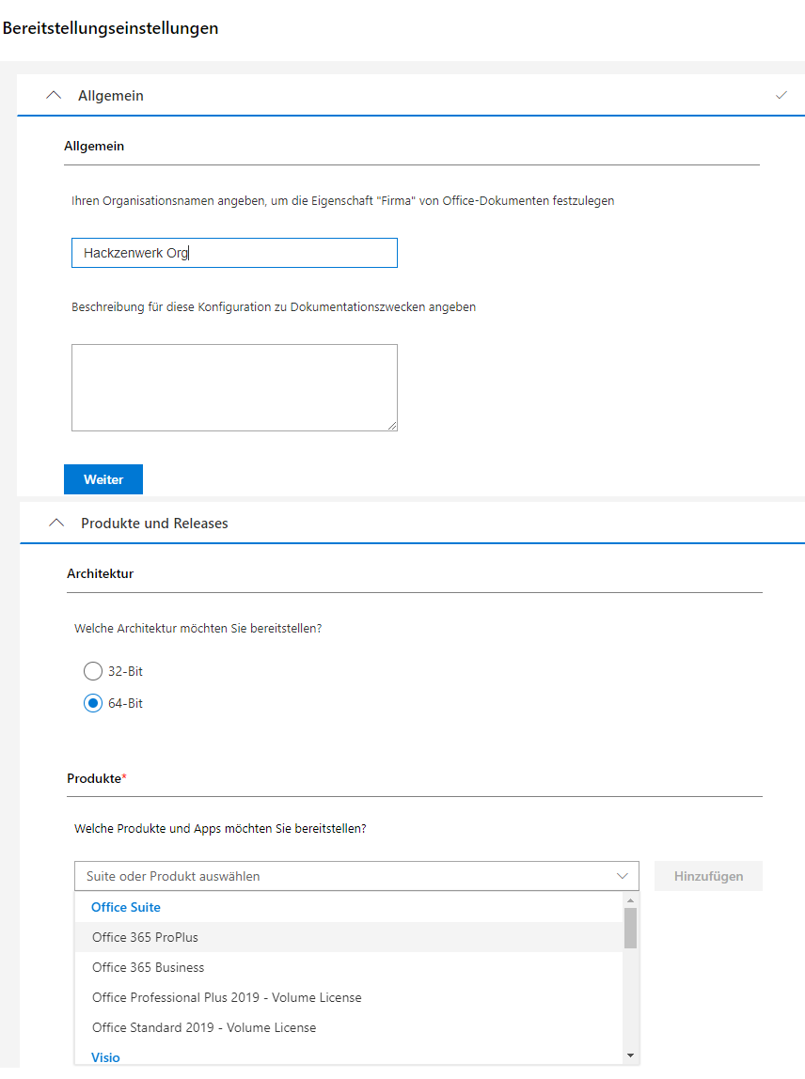This screenshot has width=805, height=1079.
Task: Click the textarea resize grip
Action: (x=392, y=426)
